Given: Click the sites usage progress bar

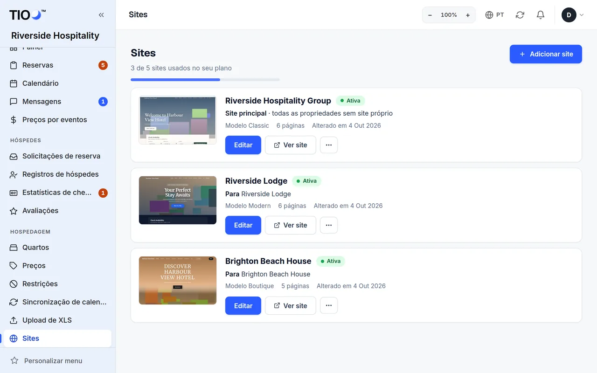Looking at the screenshot, I should 205,80.
